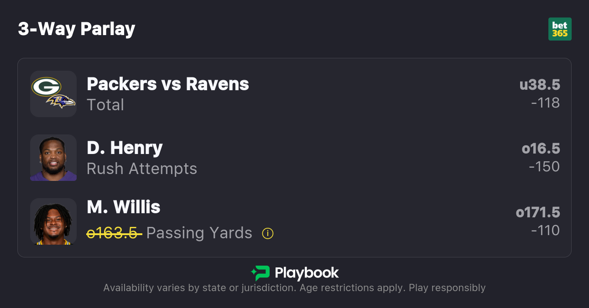Image resolution: width=589 pixels, height=308 pixels.
Task: Click the Baltimore Ravens logo
Action: point(62,101)
